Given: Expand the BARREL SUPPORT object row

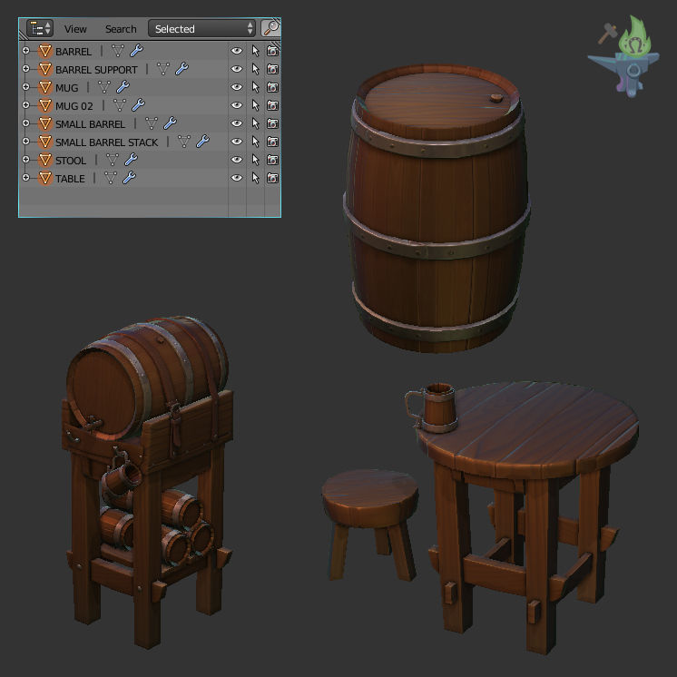Looking at the screenshot, I should pos(26,69).
